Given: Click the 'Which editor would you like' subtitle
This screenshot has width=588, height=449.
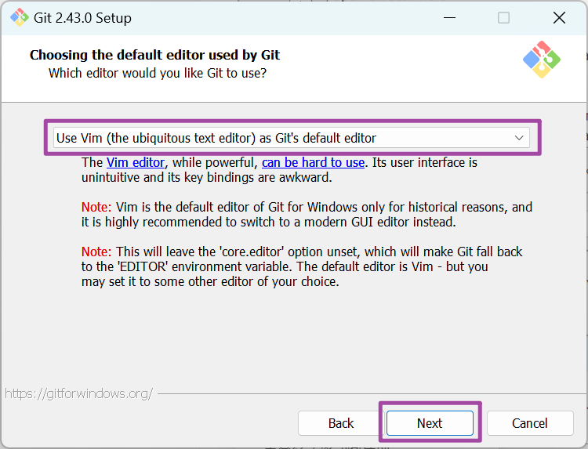Looking at the screenshot, I should point(157,73).
